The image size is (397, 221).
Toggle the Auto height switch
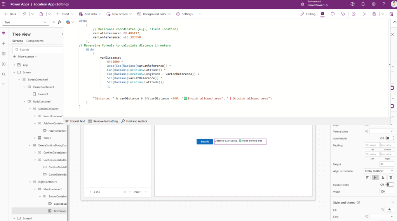(x=389, y=138)
